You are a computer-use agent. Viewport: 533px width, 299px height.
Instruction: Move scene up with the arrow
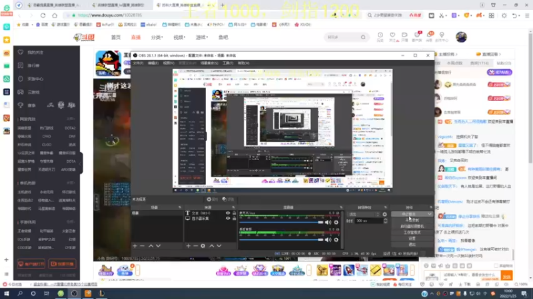pyautogui.click(x=151, y=246)
